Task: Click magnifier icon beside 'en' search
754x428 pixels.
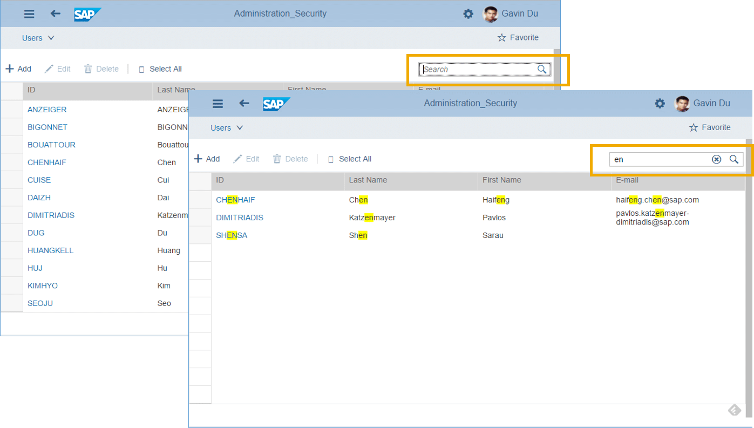Action: point(734,159)
